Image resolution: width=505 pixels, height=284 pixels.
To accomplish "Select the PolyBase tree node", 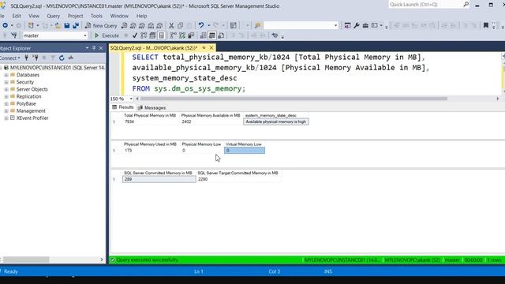I will click(26, 103).
